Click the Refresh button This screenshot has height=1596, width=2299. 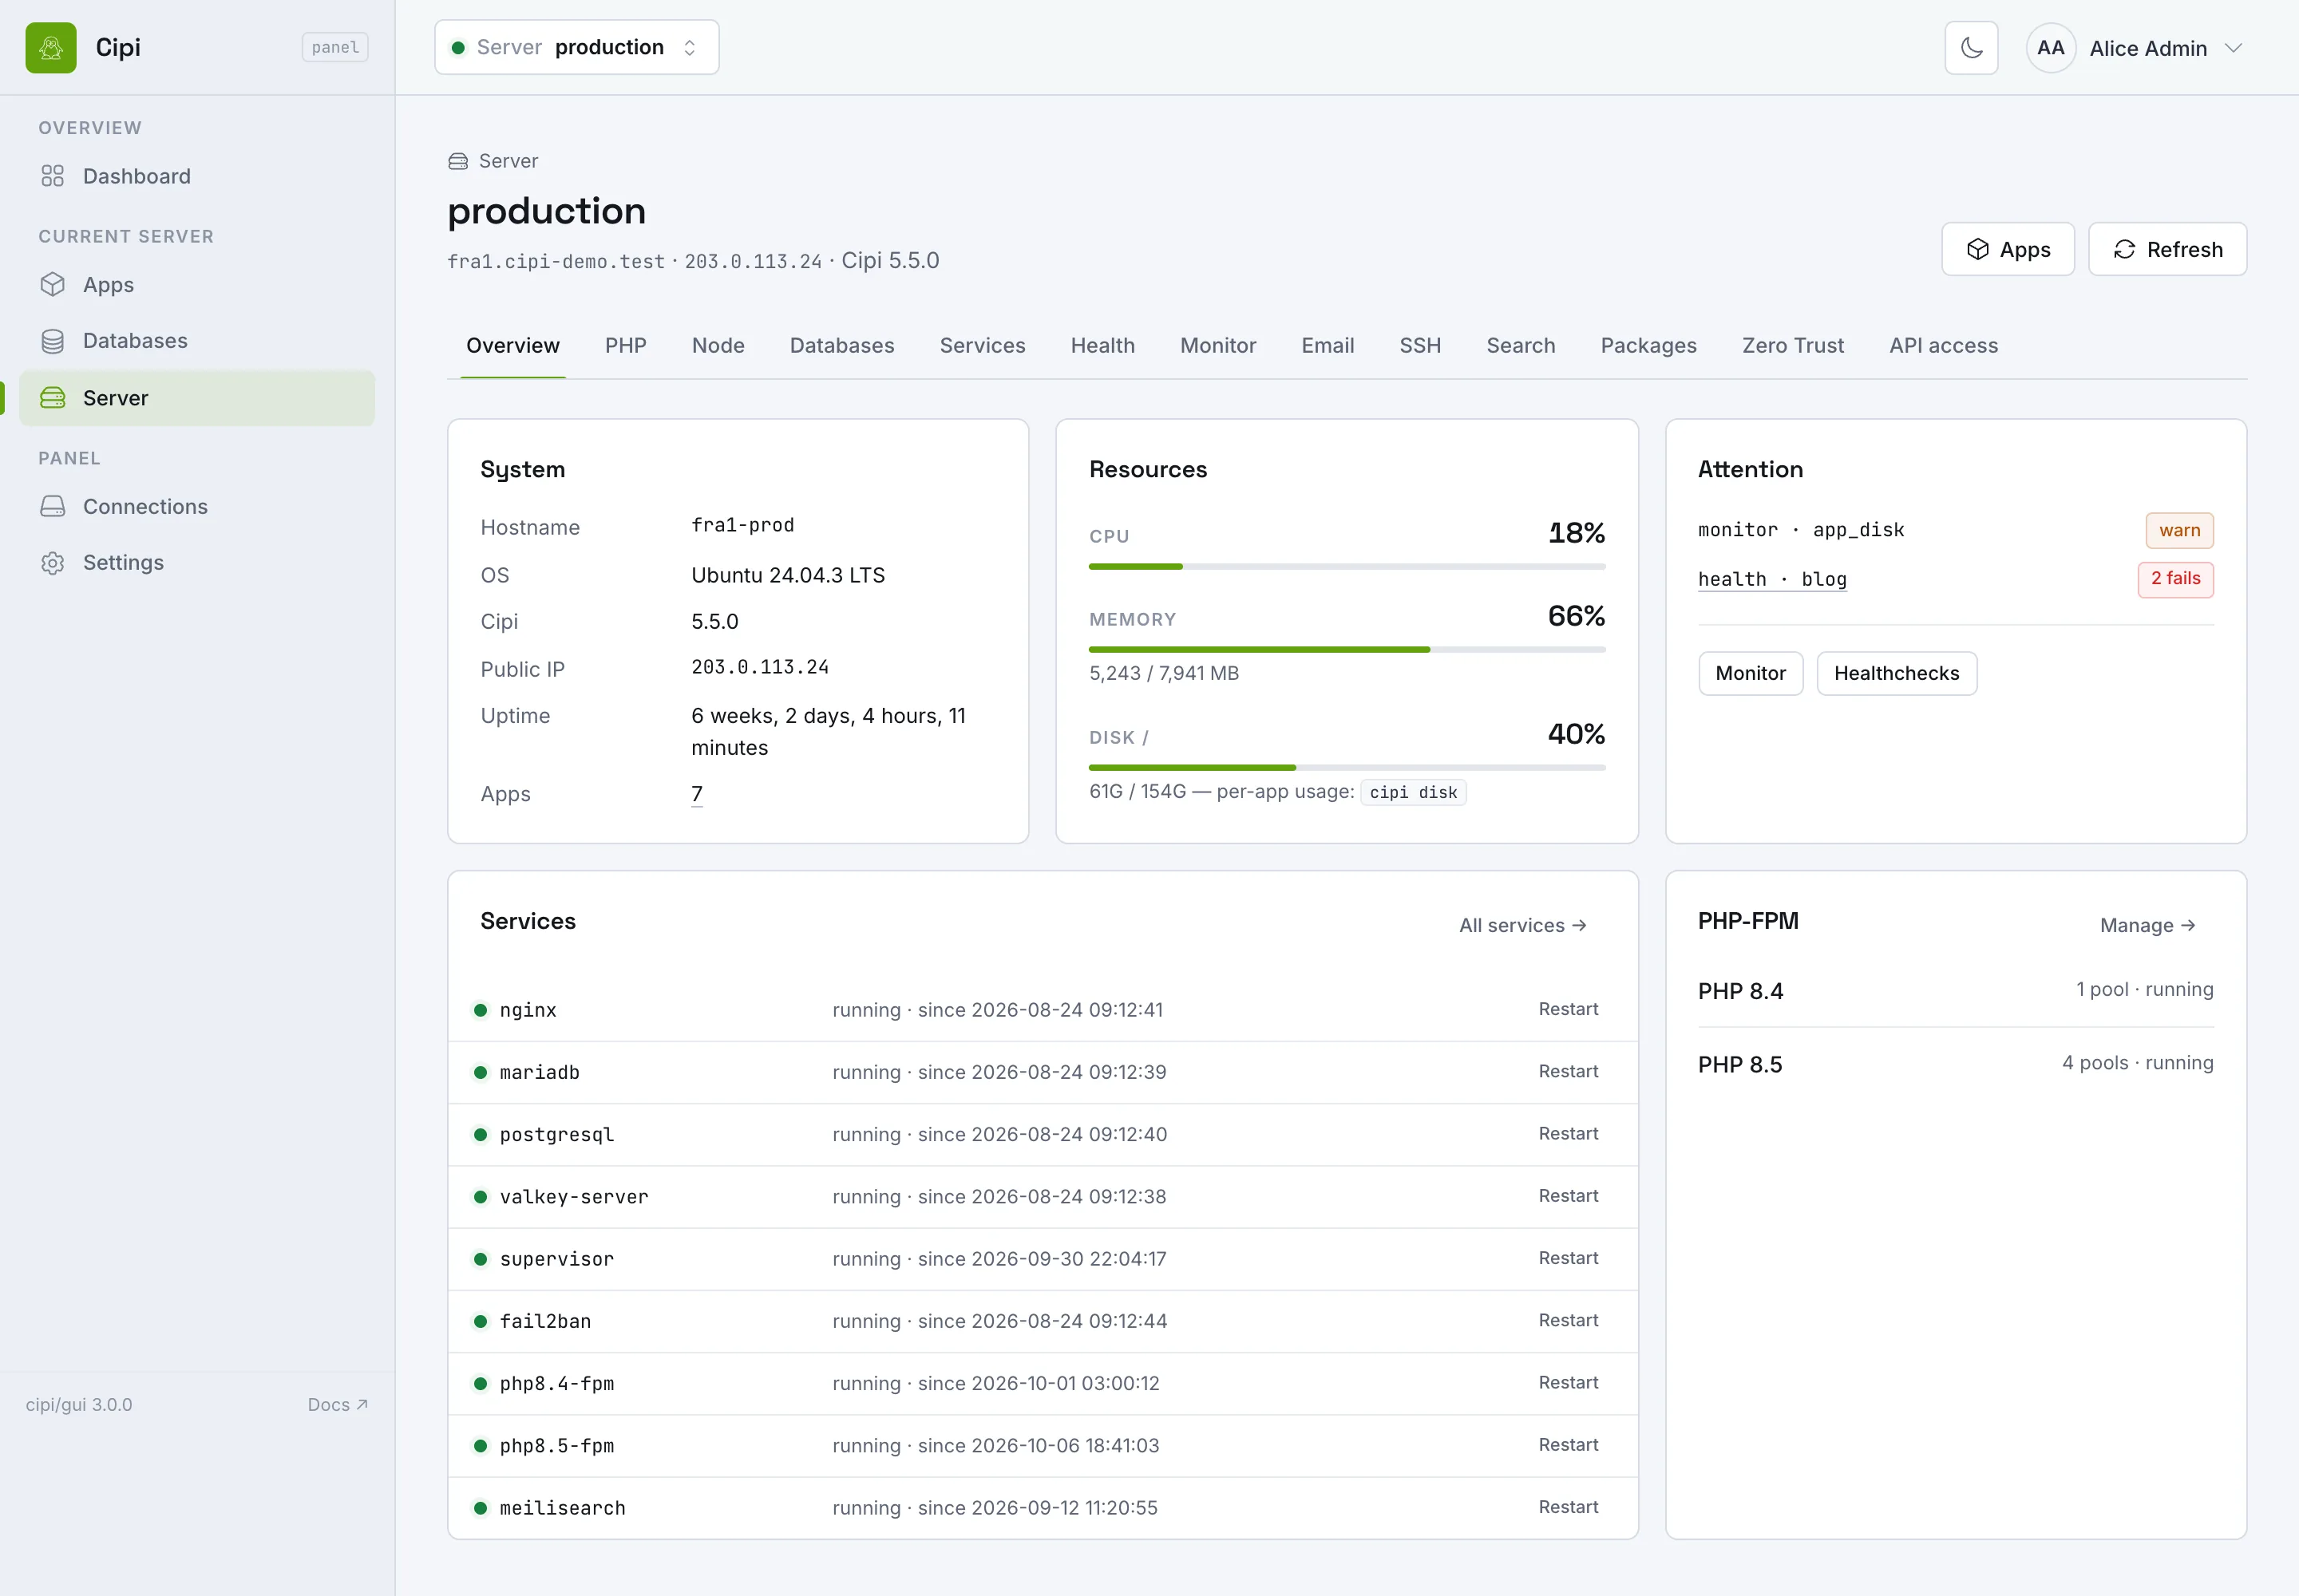[x=2167, y=249]
